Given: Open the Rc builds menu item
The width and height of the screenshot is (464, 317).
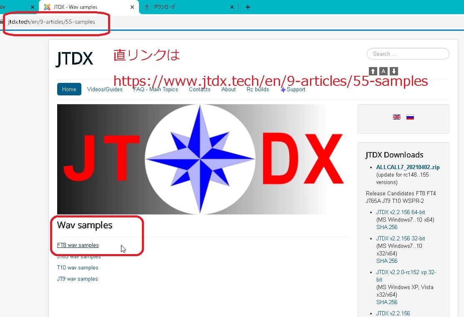Looking at the screenshot, I should (258, 89).
